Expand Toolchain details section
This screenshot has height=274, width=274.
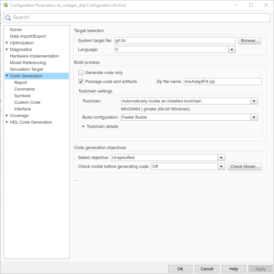(84, 126)
